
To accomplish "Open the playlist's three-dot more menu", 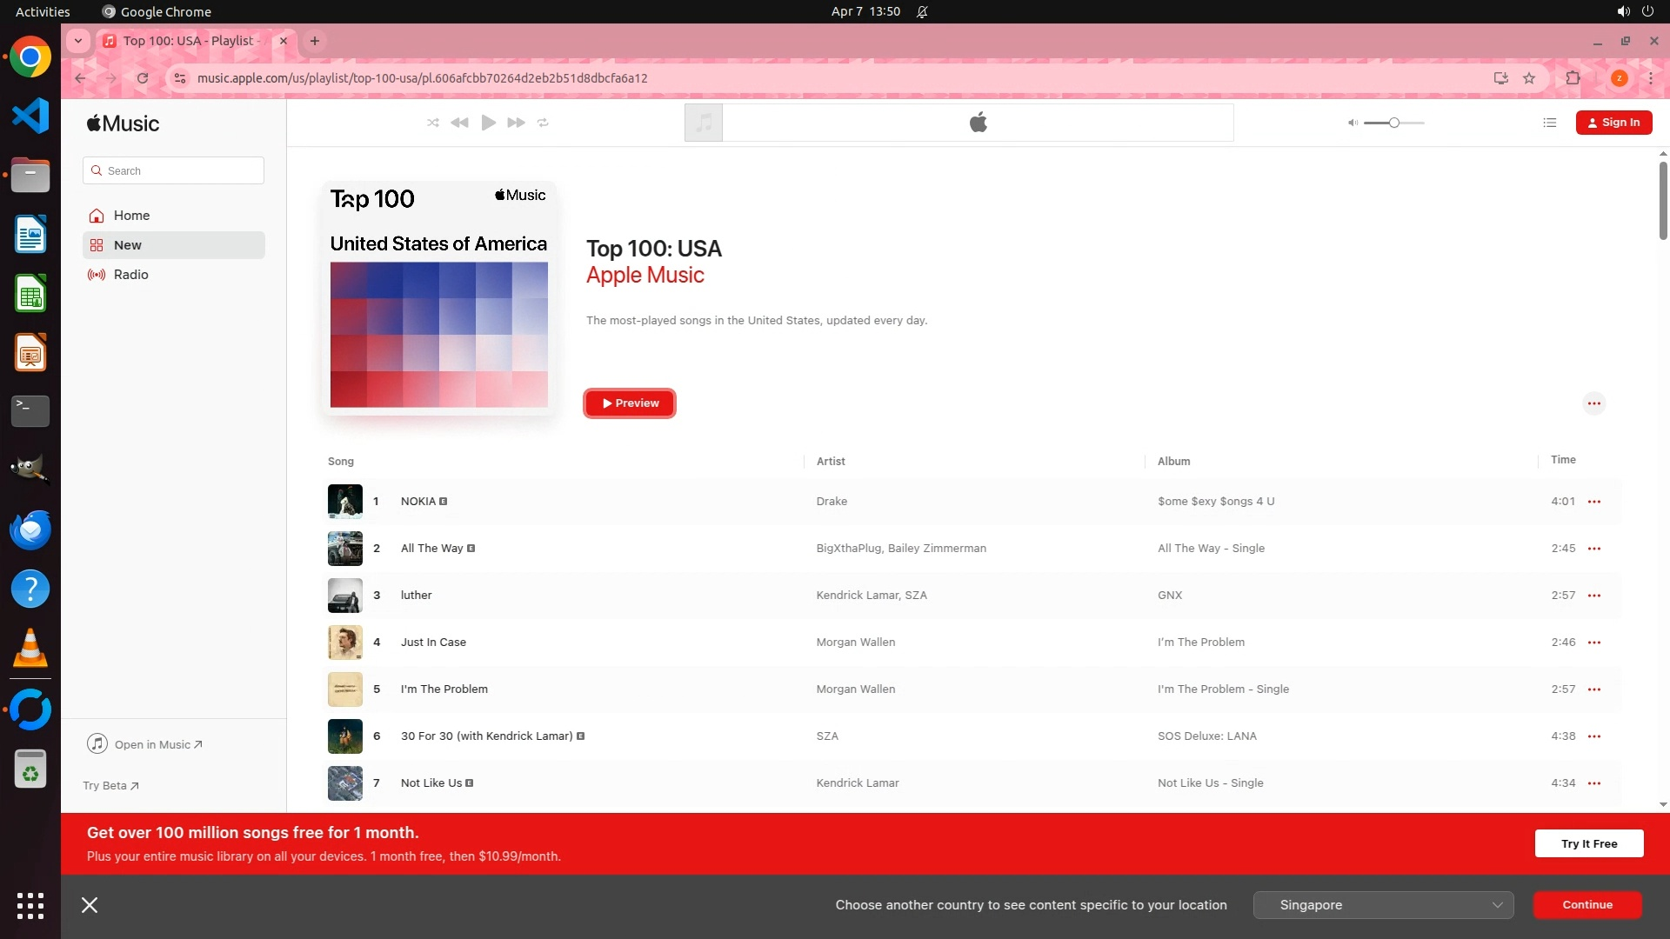I will point(1593,403).
